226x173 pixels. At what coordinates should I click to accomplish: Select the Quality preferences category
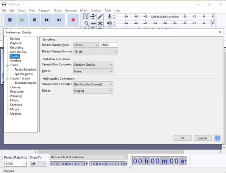[x=15, y=56]
